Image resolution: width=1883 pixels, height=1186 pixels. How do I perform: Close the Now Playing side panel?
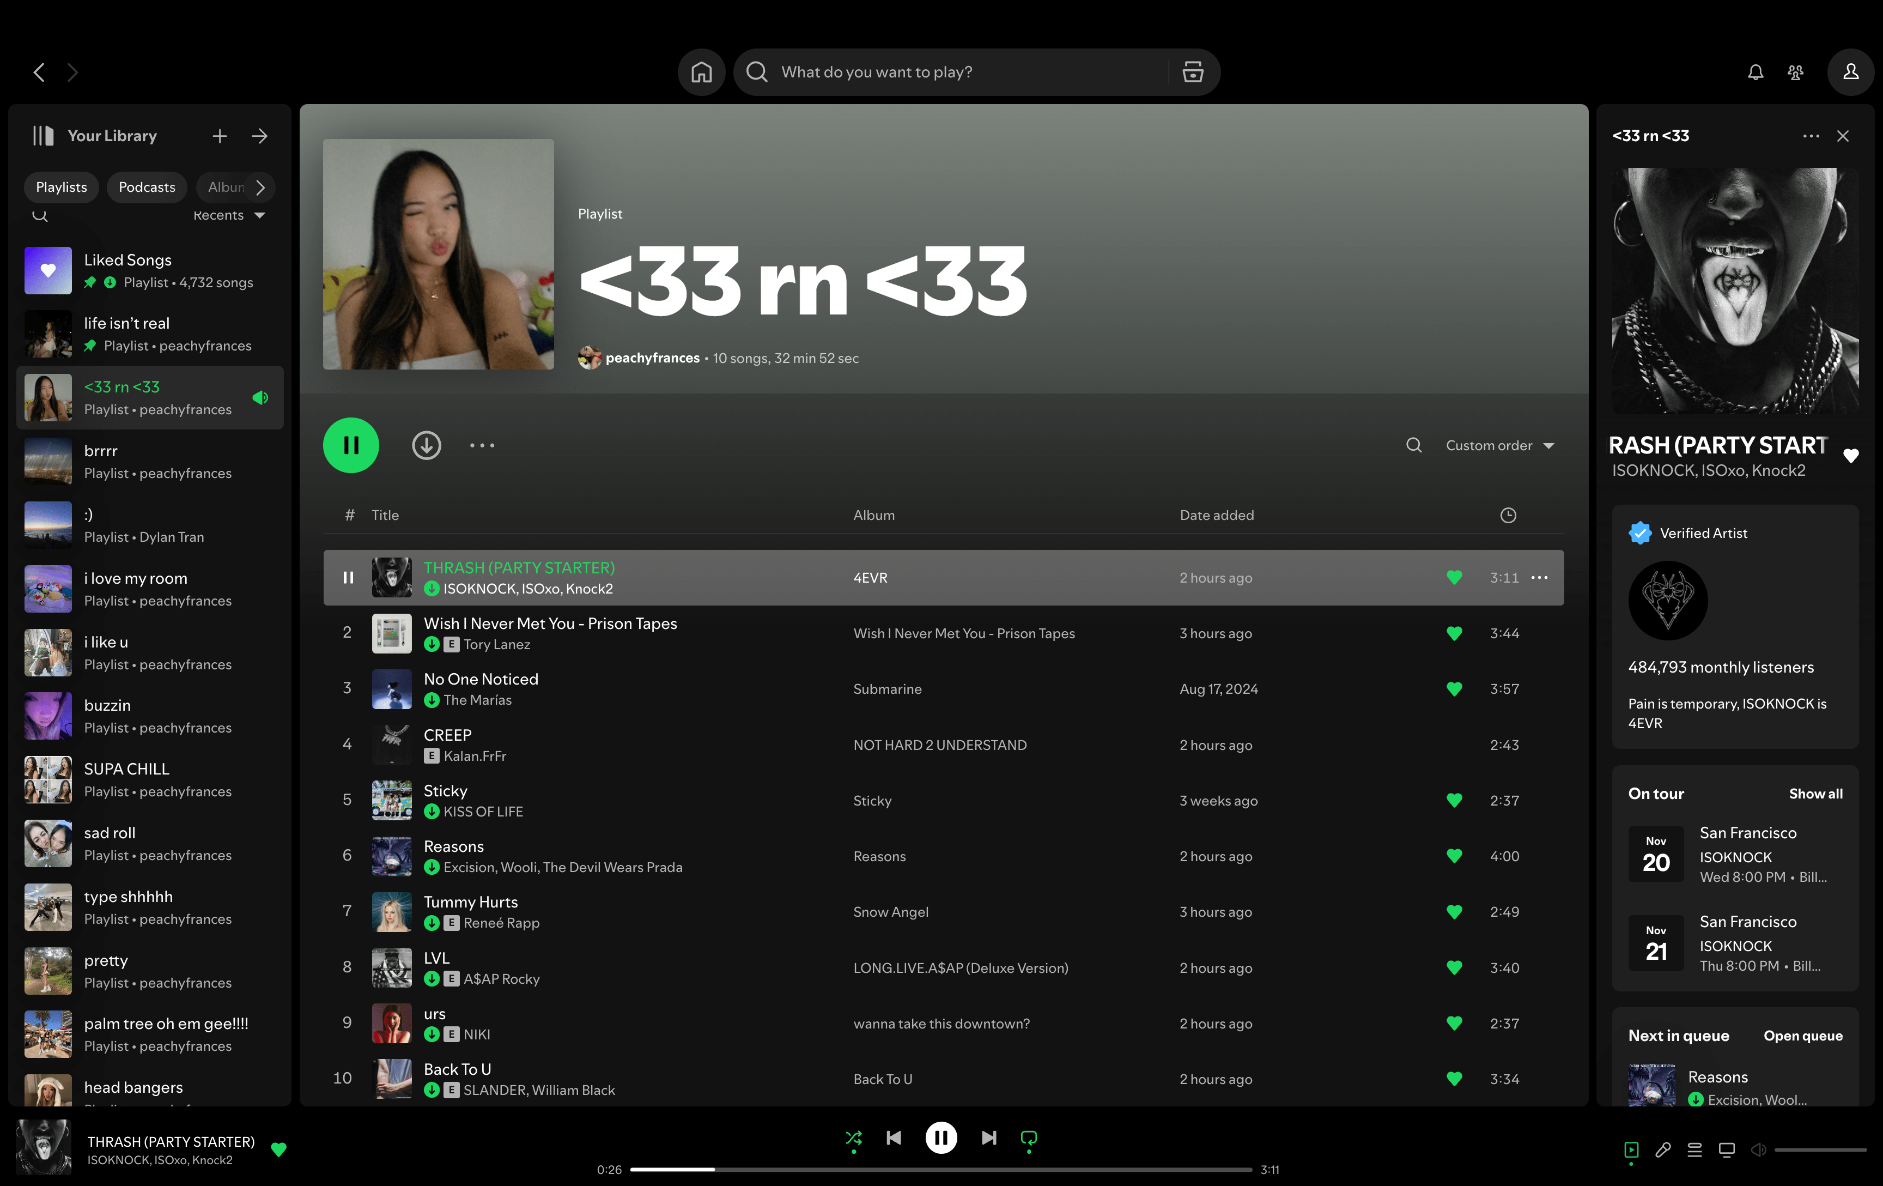(x=1843, y=136)
